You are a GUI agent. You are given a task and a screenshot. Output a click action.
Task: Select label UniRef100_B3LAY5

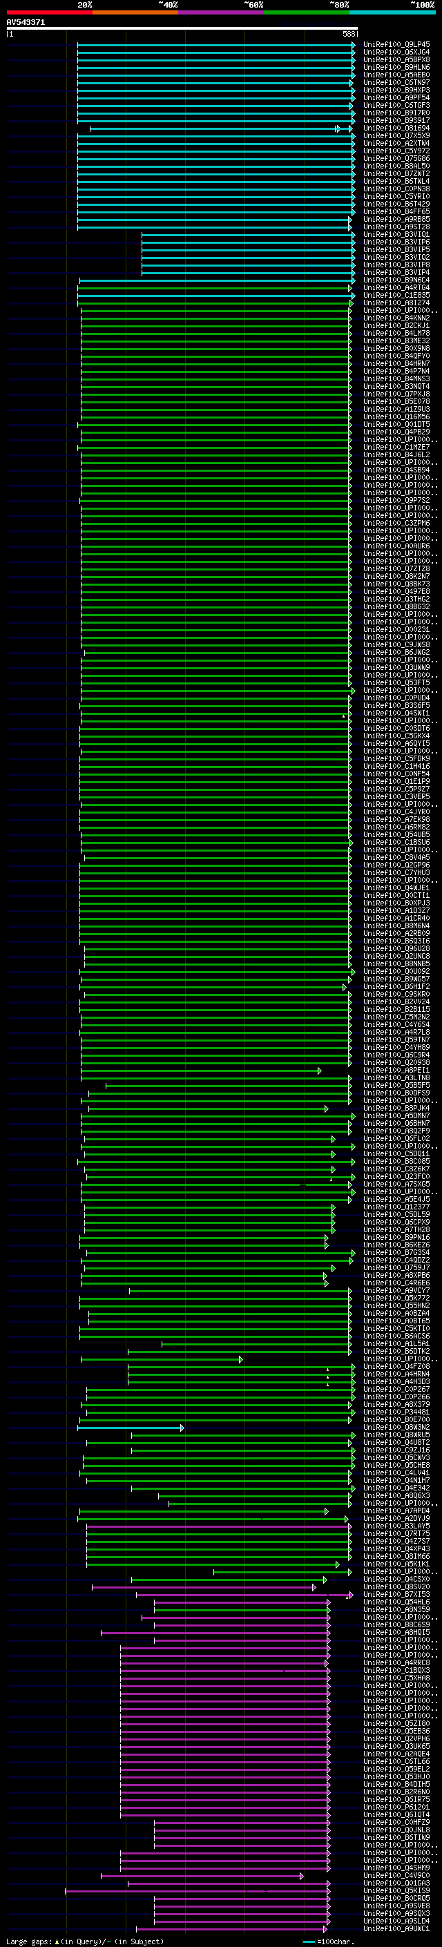click(396, 1526)
